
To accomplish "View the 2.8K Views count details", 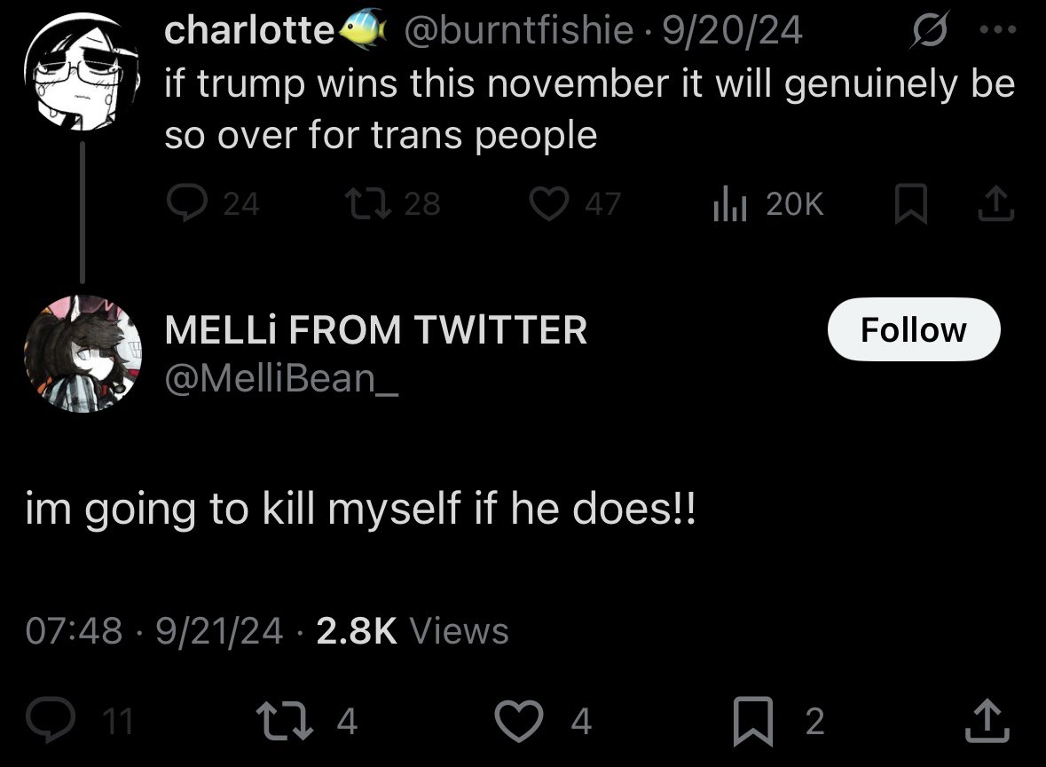I will 413,631.
